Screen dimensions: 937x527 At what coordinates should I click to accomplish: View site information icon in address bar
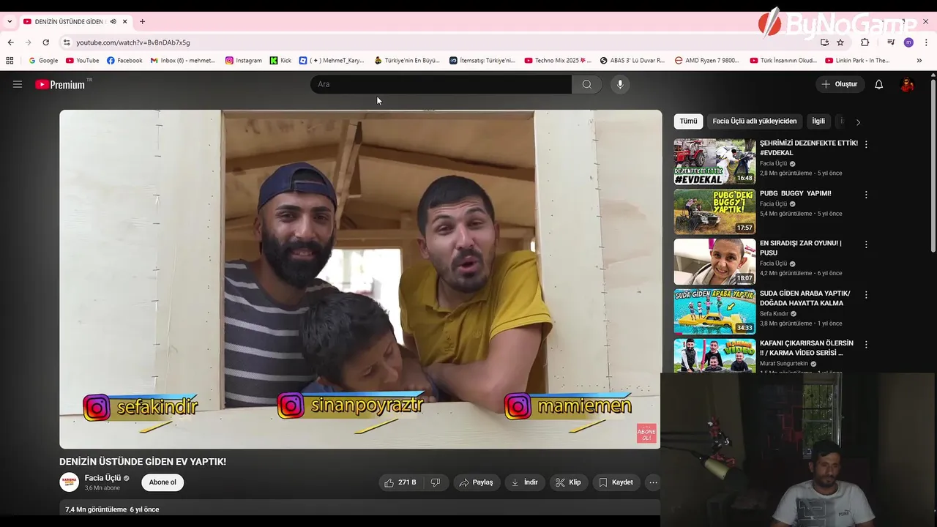click(x=67, y=42)
